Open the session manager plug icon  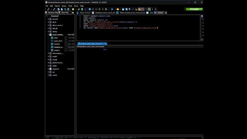pos(48,9)
